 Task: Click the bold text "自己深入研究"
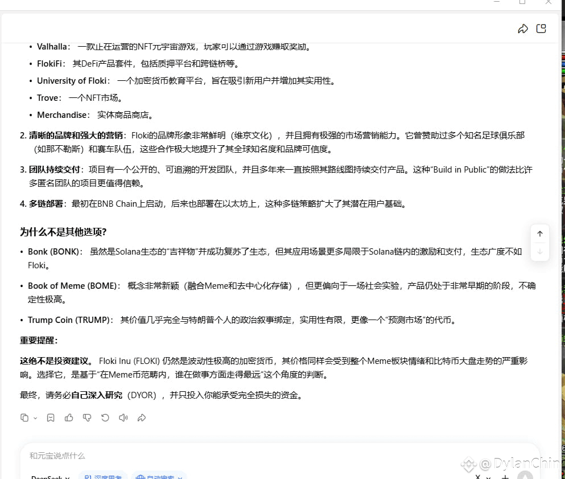(97, 396)
